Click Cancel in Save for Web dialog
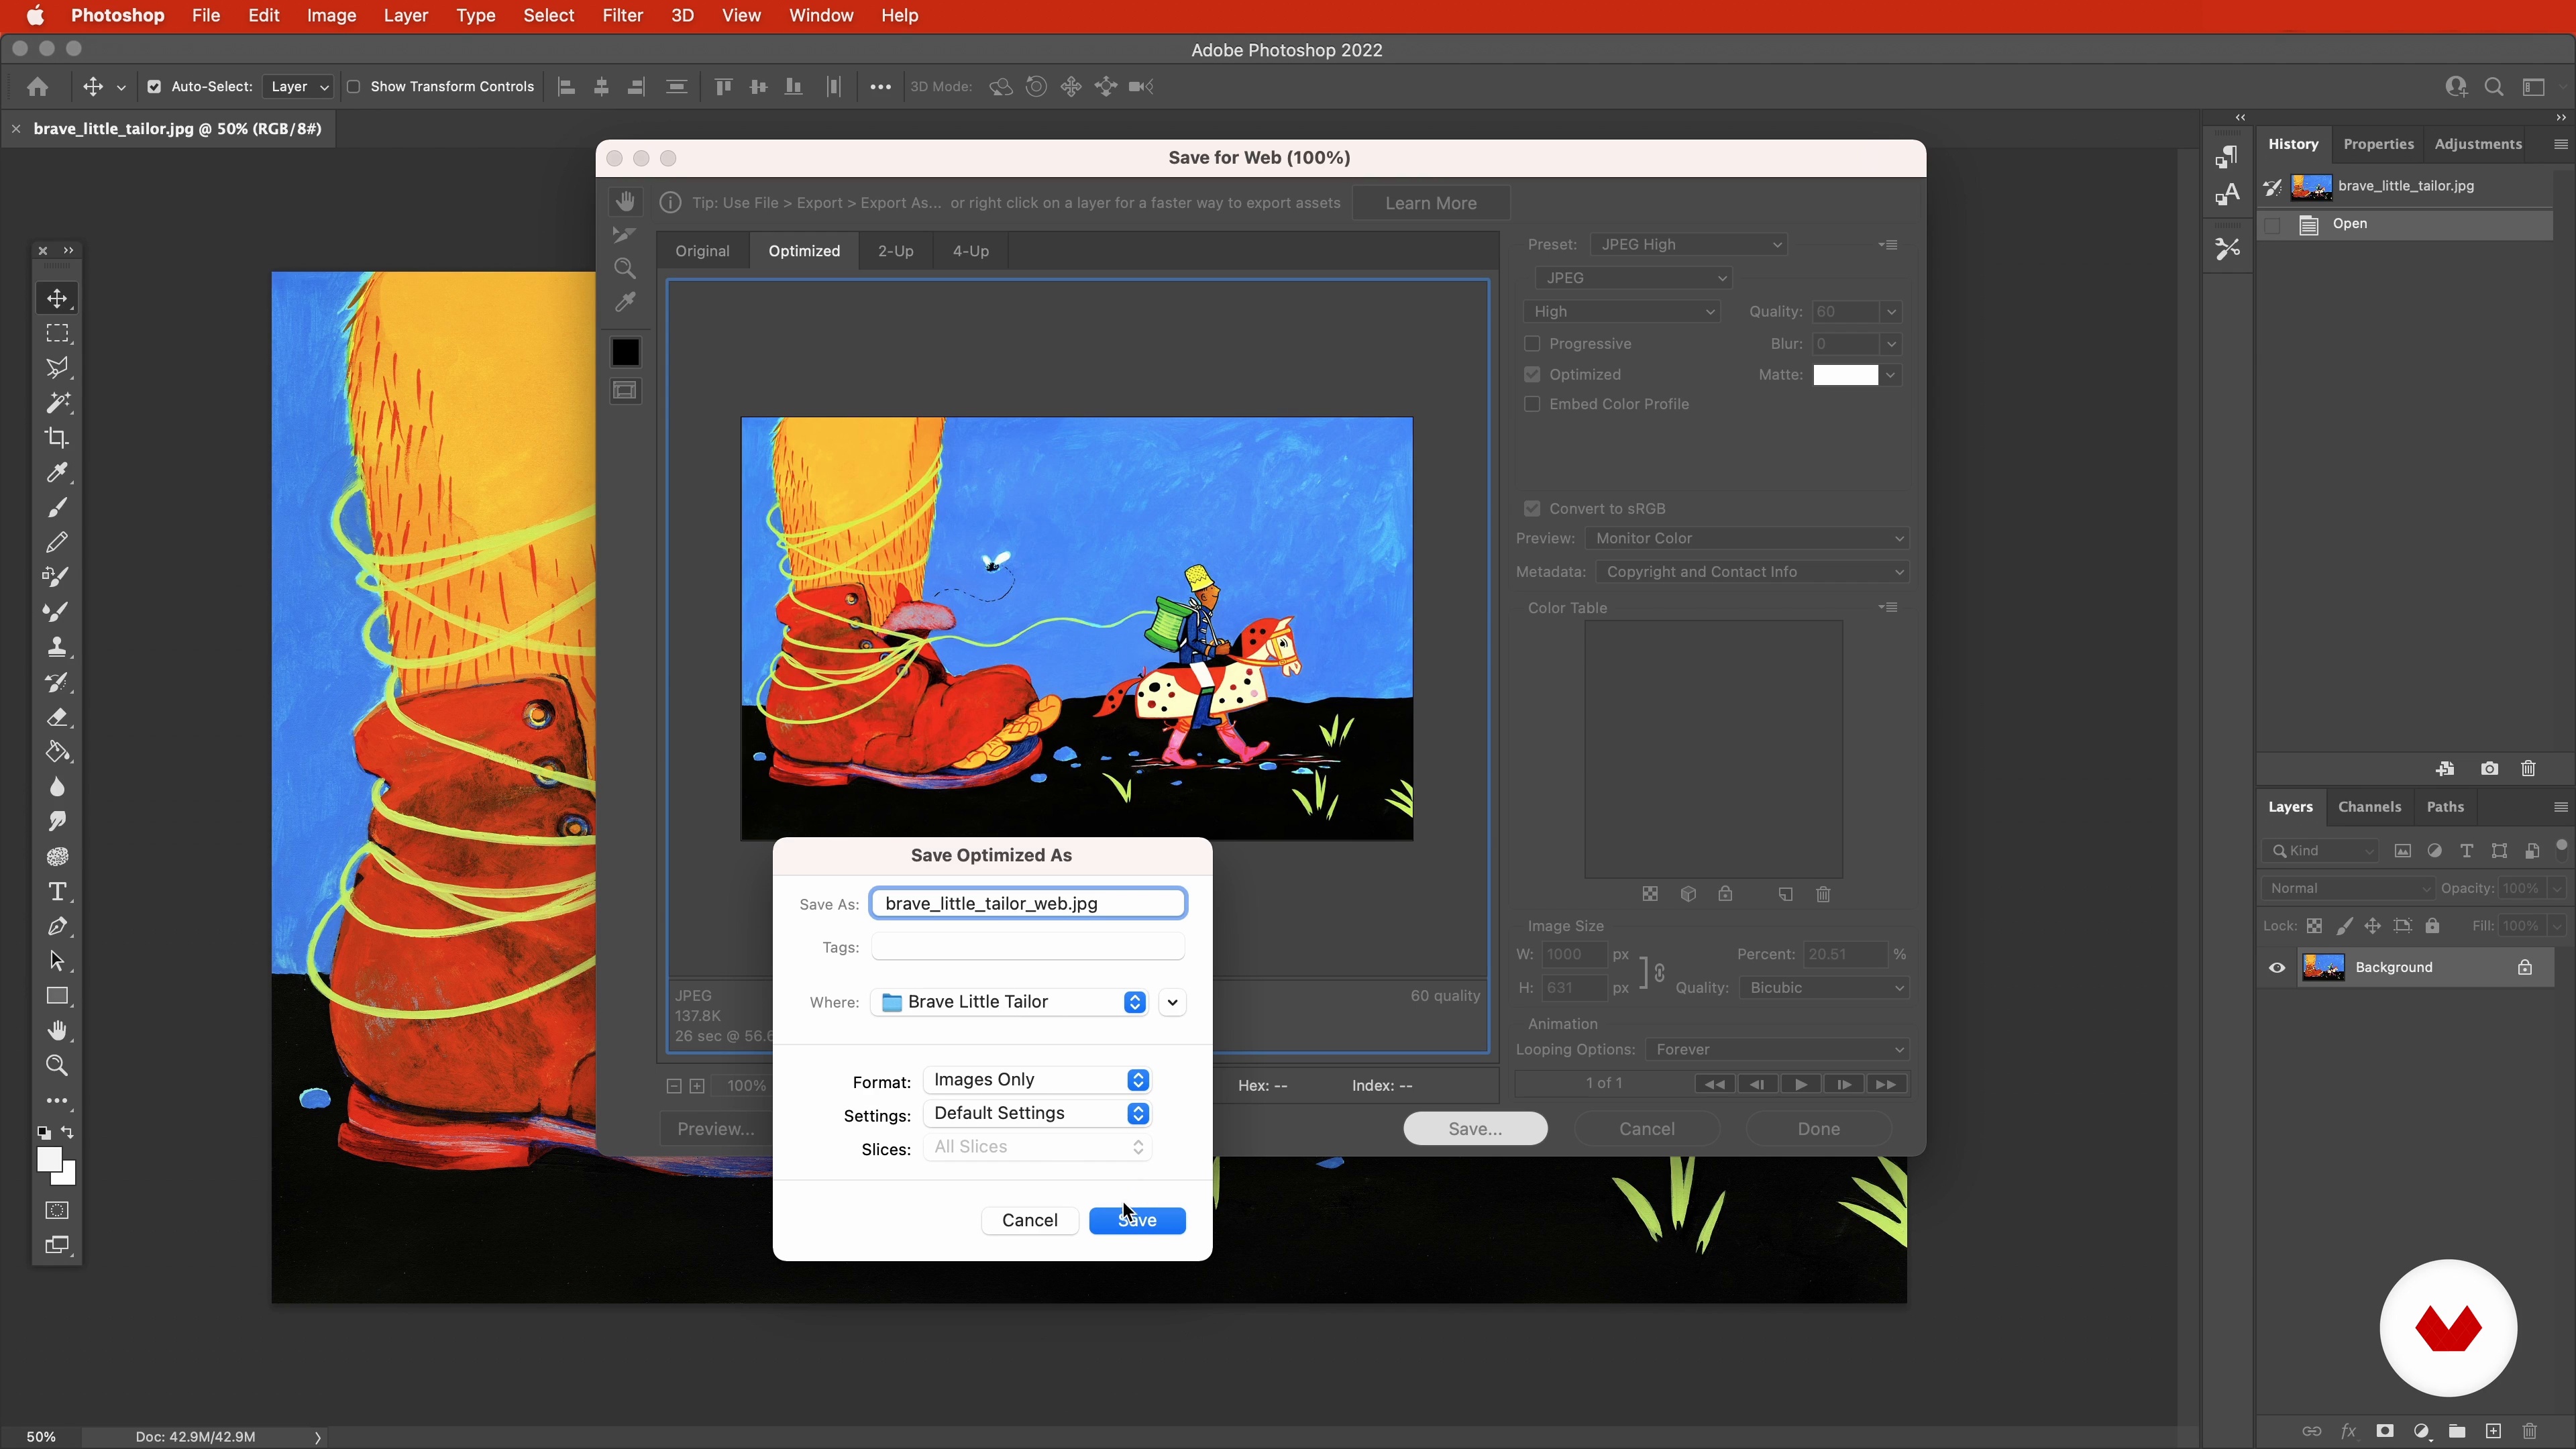 (1646, 1129)
